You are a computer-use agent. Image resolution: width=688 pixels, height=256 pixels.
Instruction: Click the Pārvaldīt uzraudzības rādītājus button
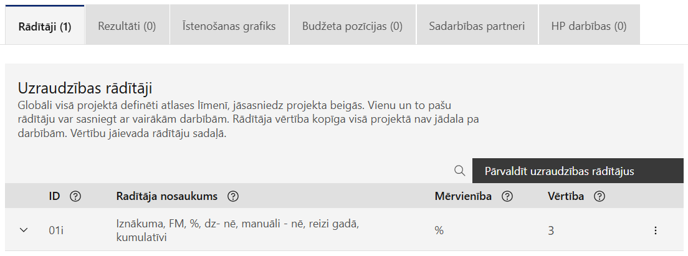(578, 171)
